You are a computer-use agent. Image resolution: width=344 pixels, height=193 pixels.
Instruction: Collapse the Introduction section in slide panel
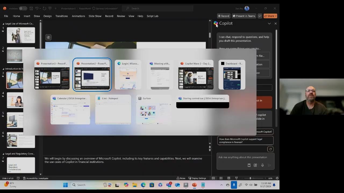click(x=3, y=69)
